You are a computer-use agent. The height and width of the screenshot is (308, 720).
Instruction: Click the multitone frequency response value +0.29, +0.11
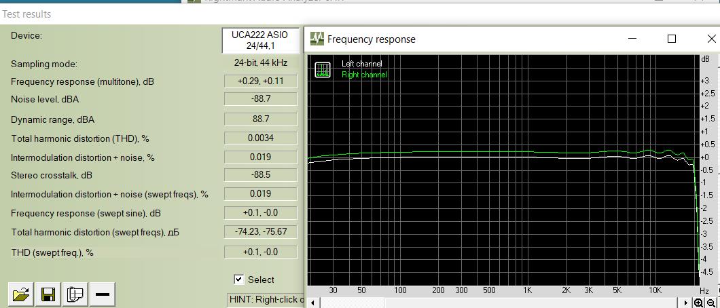[x=261, y=81]
